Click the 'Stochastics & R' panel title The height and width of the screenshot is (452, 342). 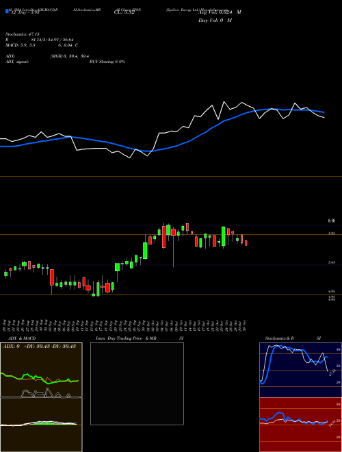click(279, 338)
